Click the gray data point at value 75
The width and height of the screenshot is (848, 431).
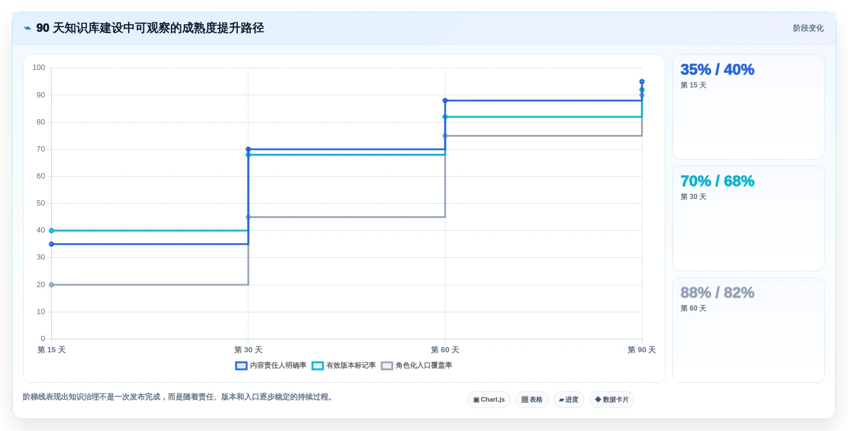coord(445,136)
